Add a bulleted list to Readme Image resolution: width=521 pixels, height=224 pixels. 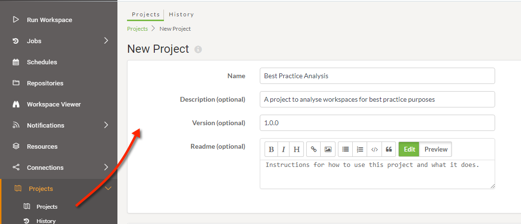point(346,149)
